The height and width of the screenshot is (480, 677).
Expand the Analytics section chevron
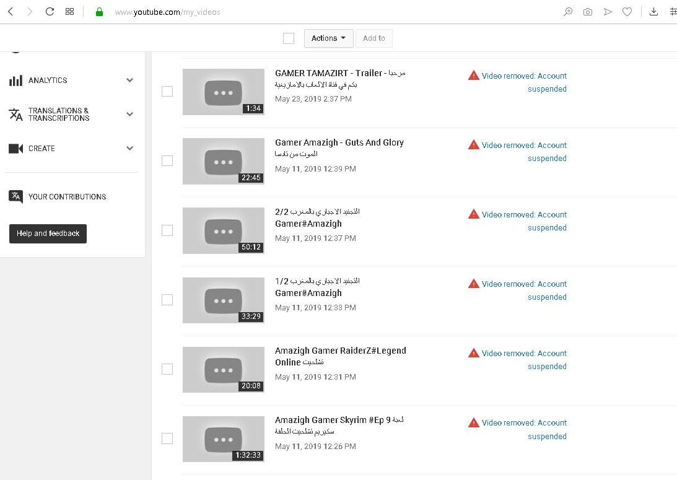[129, 81]
